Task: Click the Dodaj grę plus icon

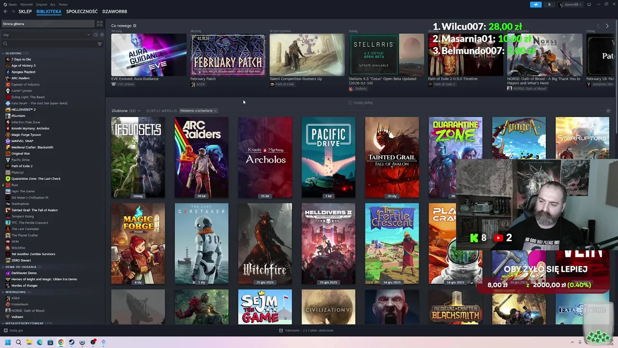Action: pos(6,331)
